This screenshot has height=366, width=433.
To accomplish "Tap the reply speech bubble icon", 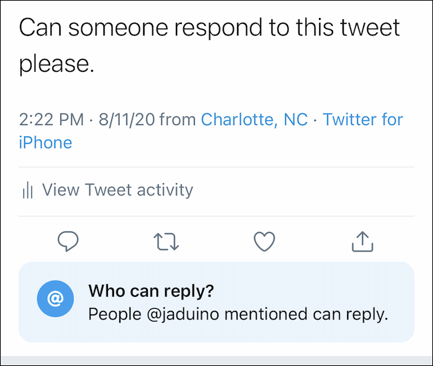I will coord(69,242).
